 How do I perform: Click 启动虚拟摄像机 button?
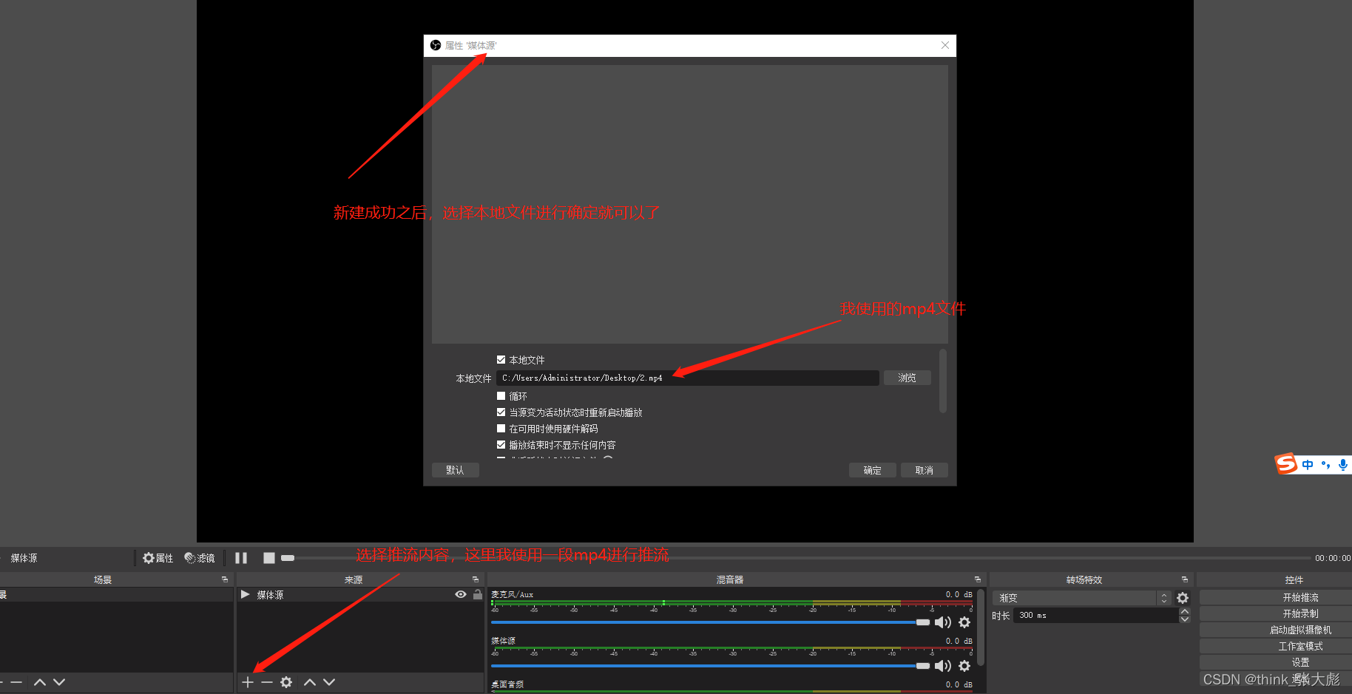[1301, 630]
